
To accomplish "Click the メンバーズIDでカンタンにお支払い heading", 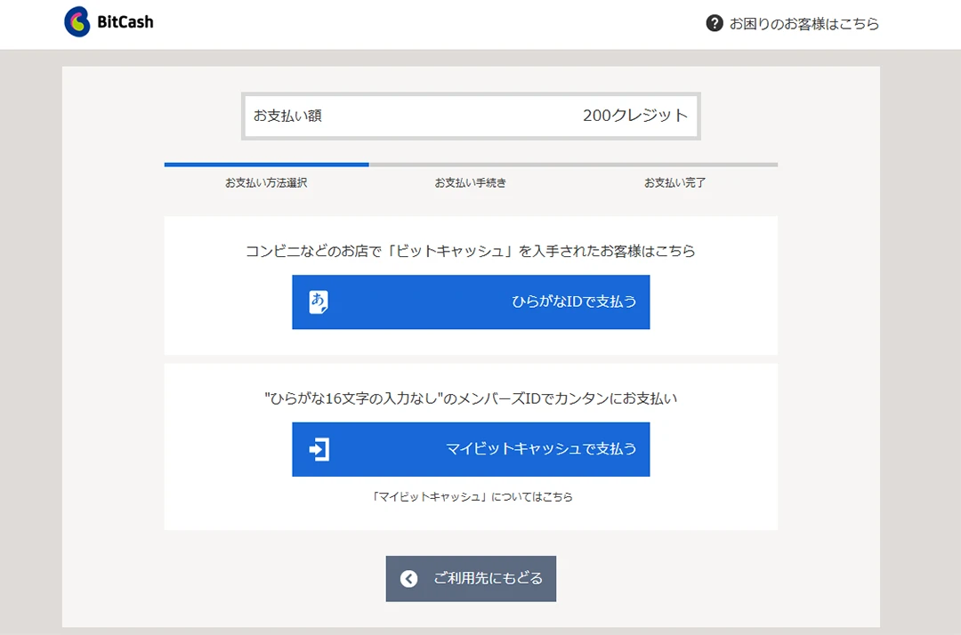I will pos(471,398).
